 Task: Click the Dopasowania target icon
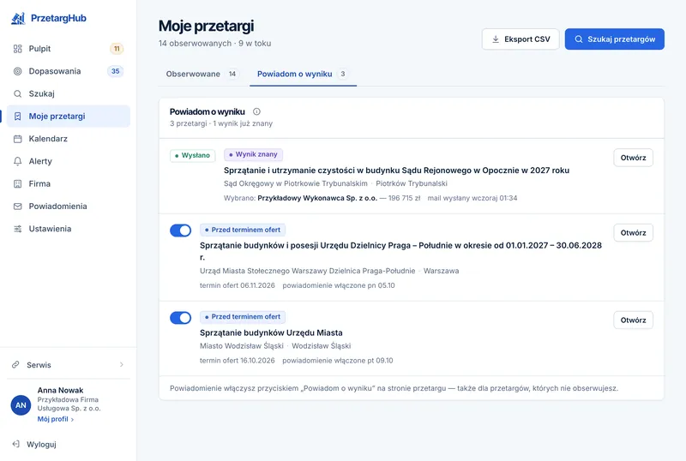pyautogui.click(x=17, y=71)
